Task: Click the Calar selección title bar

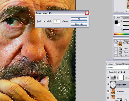Action: point(60,13)
